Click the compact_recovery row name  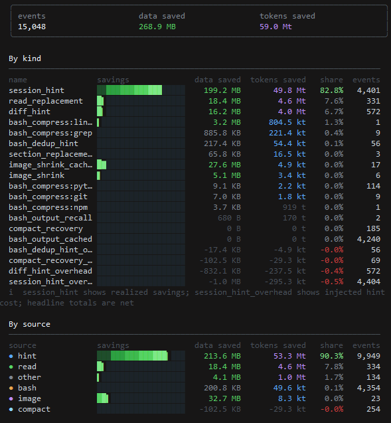46,228
